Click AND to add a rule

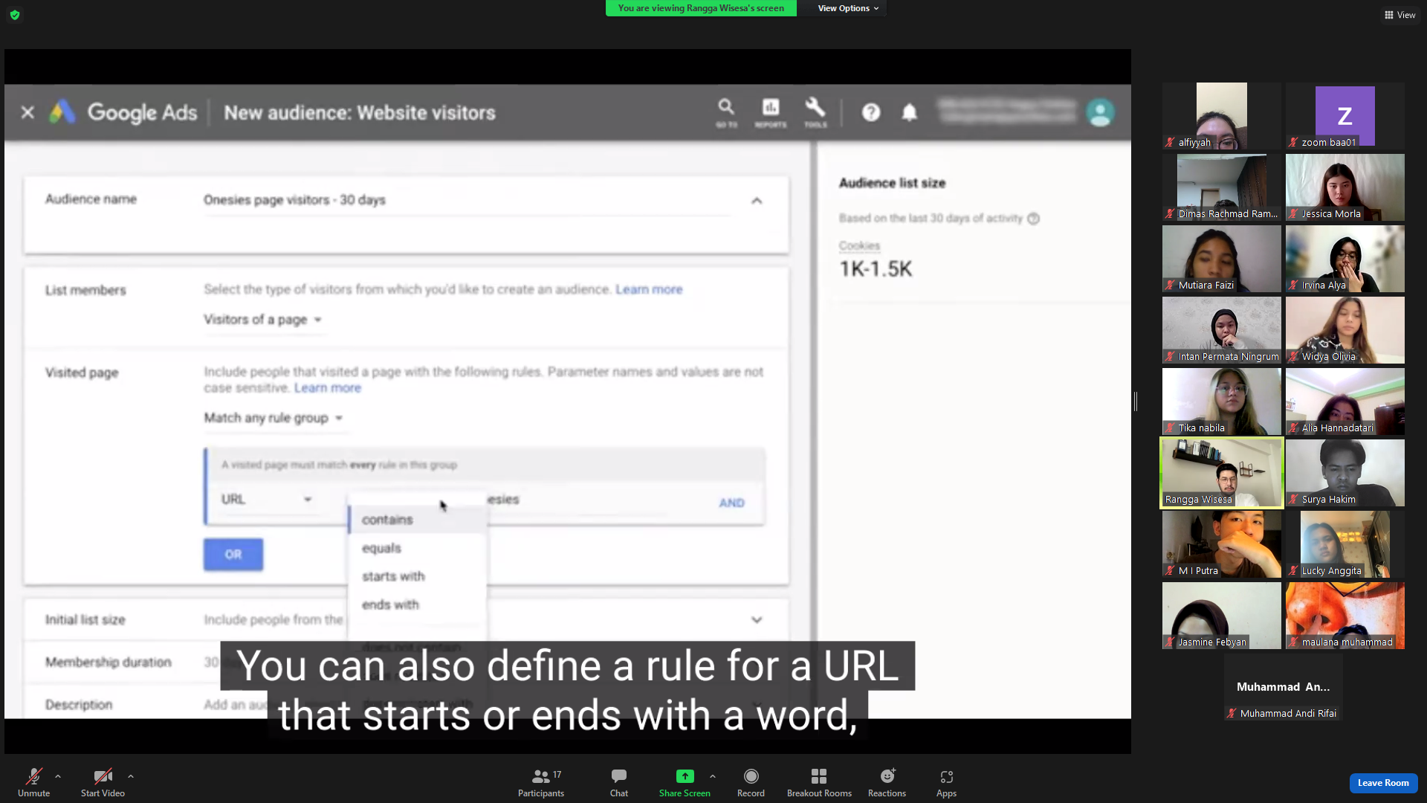coord(731,503)
